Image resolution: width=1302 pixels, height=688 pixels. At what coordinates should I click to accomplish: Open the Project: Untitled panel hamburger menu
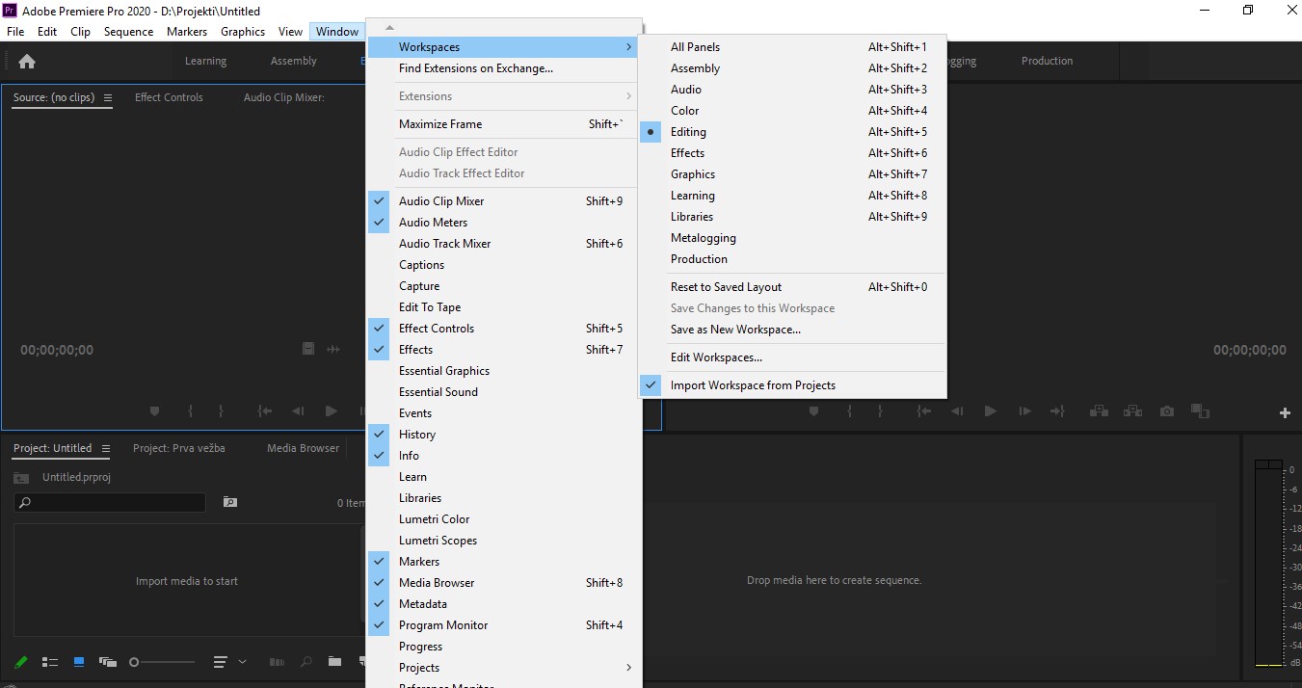pyautogui.click(x=105, y=449)
